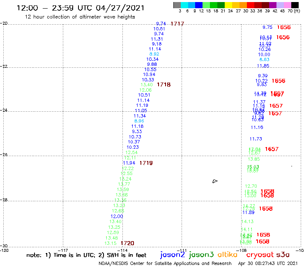Click the yellow swatch in the color legend
Screen dimensions: 304x267
pyautogui.click(x=228, y=5)
